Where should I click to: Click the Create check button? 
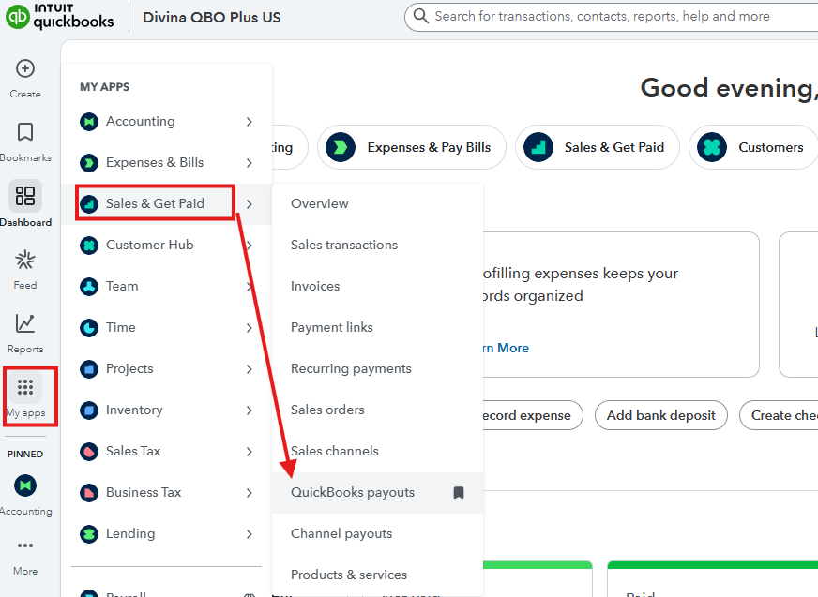coord(780,415)
